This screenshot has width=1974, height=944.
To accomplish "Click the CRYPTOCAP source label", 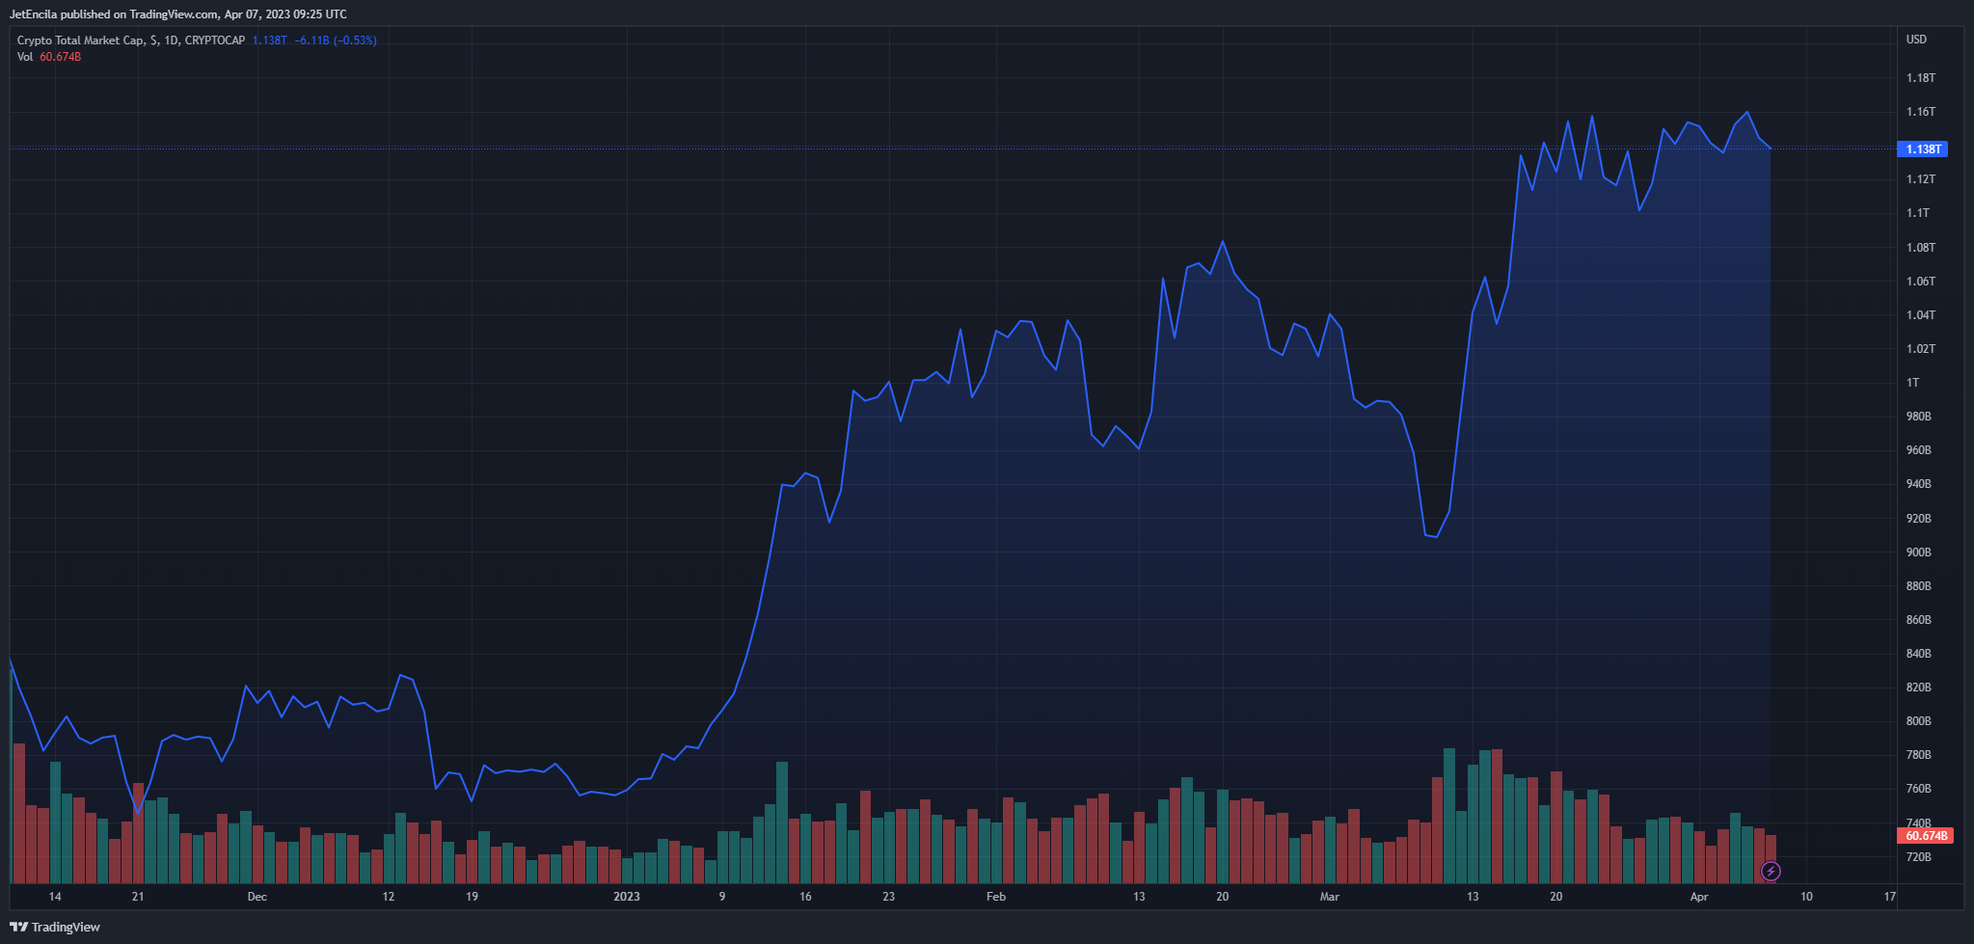I will tap(215, 40).
